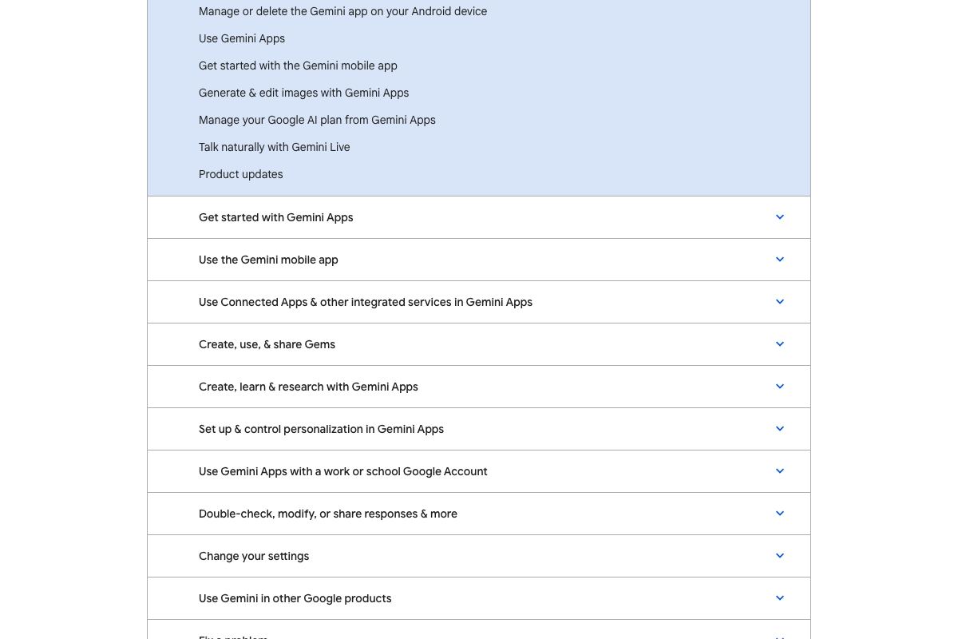Open "Generate & edit images with Gemini Apps"

click(x=303, y=93)
